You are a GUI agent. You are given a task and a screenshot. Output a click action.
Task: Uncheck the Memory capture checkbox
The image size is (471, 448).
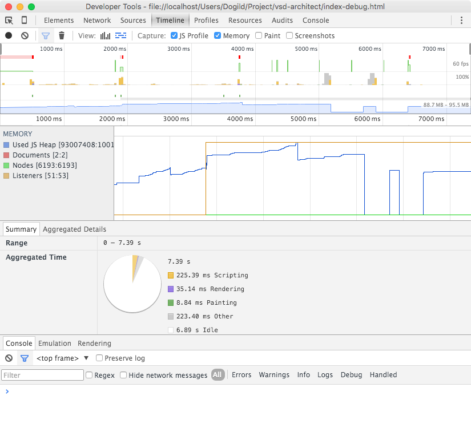click(x=218, y=35)
